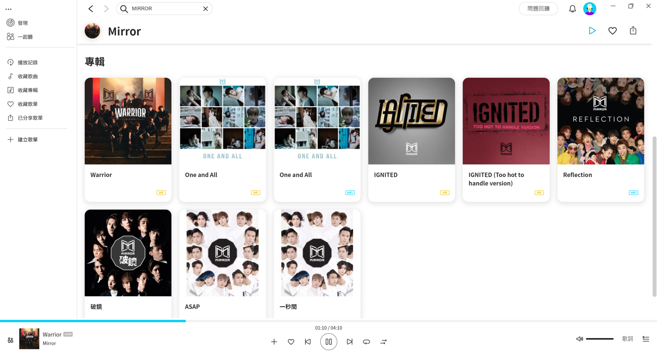Open the play queue list icon
The image size is (657, 354).
click(646, 339)
